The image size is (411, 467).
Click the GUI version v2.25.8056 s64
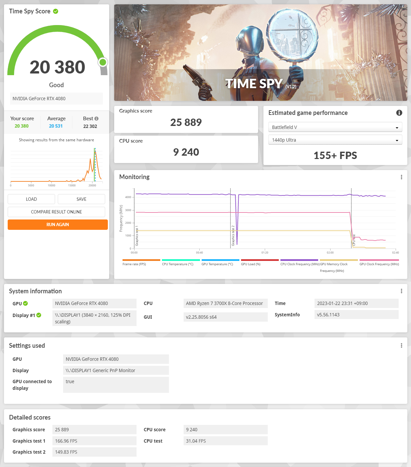click(226, 317)
